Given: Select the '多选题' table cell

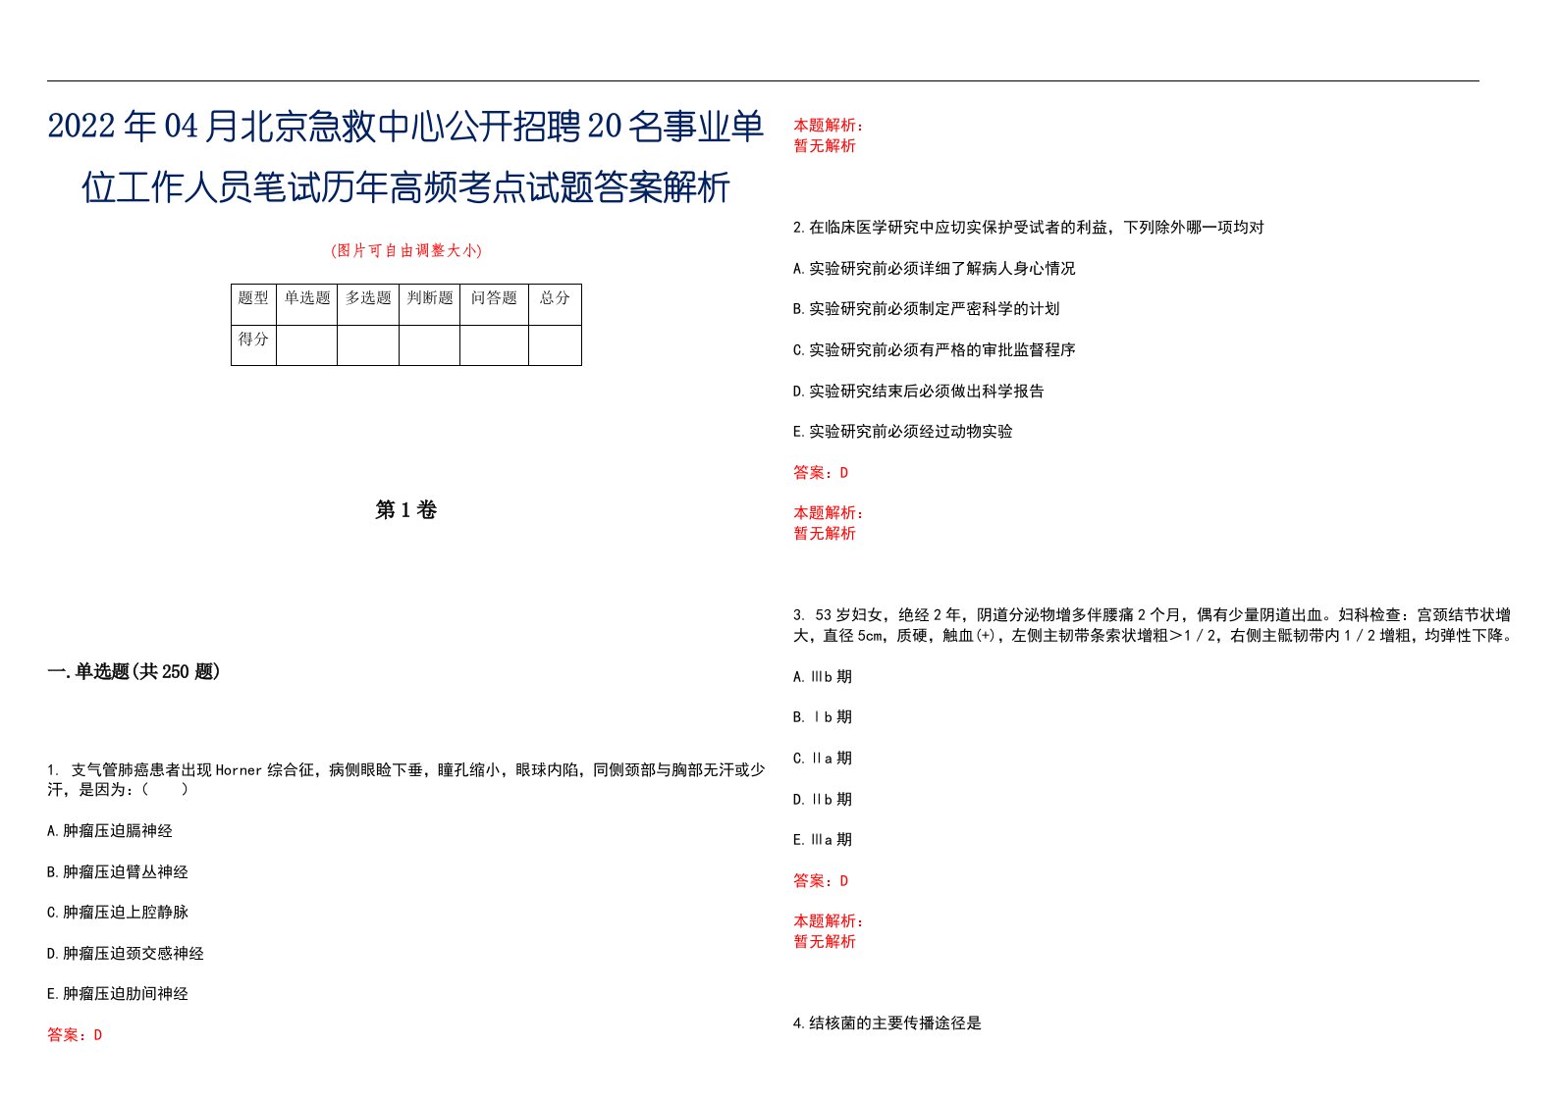Looking at the screenshot, I should click(x=368, y=304).
